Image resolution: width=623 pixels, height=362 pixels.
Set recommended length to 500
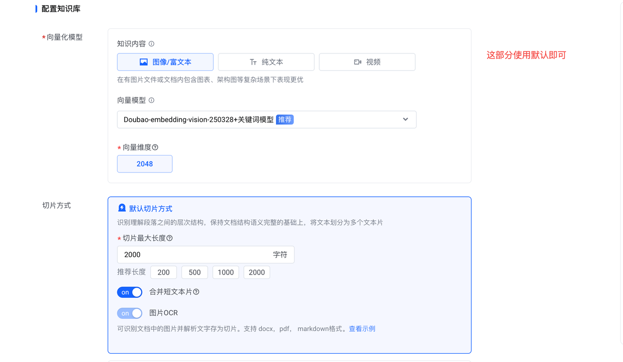195,272
